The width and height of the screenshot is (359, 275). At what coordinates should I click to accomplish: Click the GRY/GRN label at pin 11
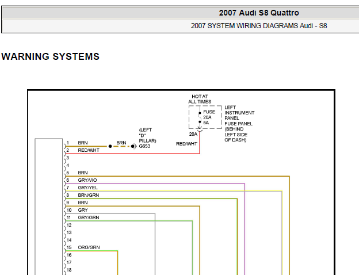[x=89, y=217]
